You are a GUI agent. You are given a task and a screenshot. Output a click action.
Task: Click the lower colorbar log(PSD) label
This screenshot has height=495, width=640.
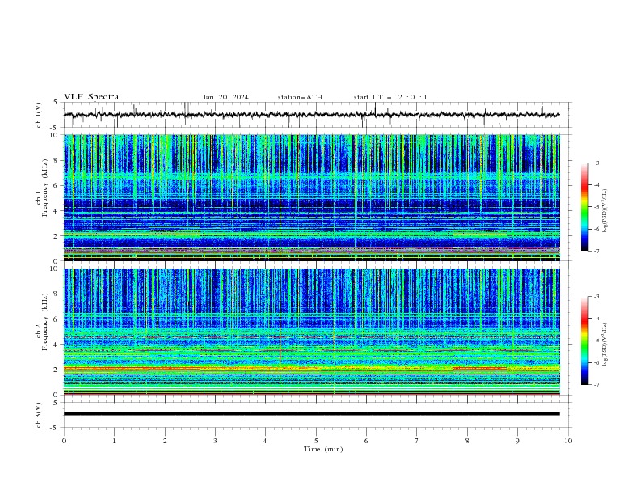tap(605, 344)
